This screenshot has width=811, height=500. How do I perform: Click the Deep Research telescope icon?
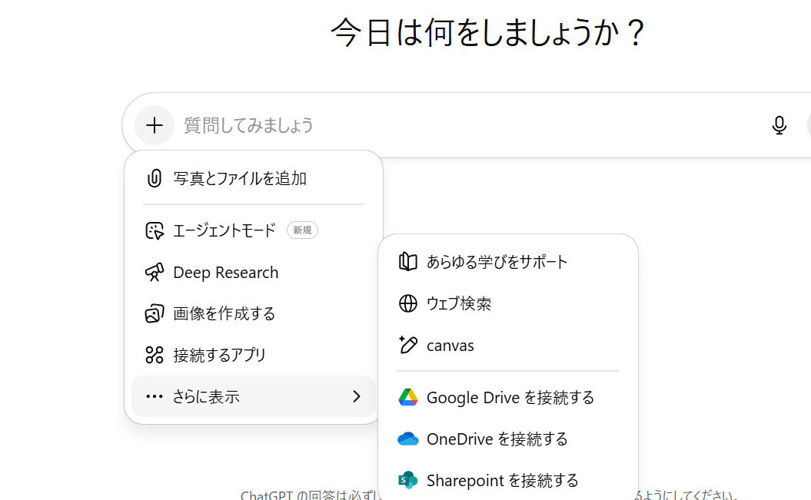tap(155, 273)
